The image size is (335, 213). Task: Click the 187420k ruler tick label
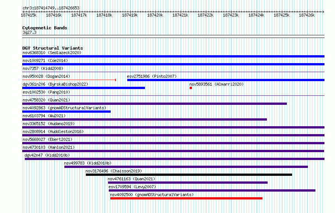coord(155,15)
